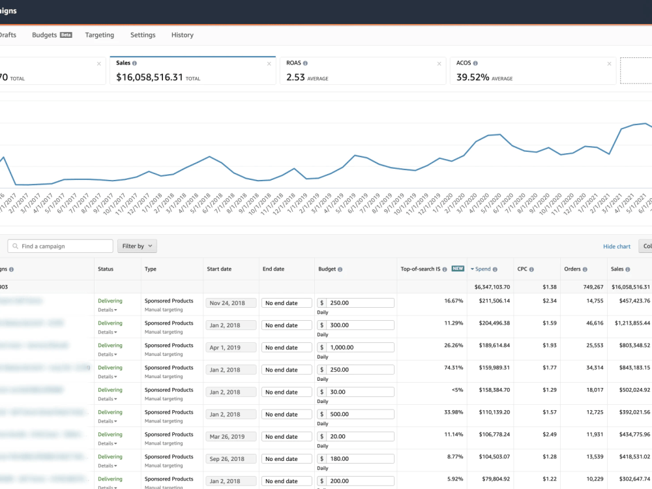Sort by Type column header
Image resolution: width=652 pixels, height=489 pixels.
coord(151,269)
